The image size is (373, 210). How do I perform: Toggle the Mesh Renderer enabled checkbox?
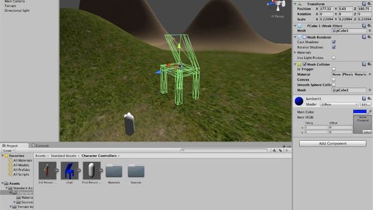click(x=304, y=37)
